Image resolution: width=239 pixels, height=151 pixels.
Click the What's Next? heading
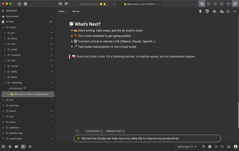tap(88, 24)
